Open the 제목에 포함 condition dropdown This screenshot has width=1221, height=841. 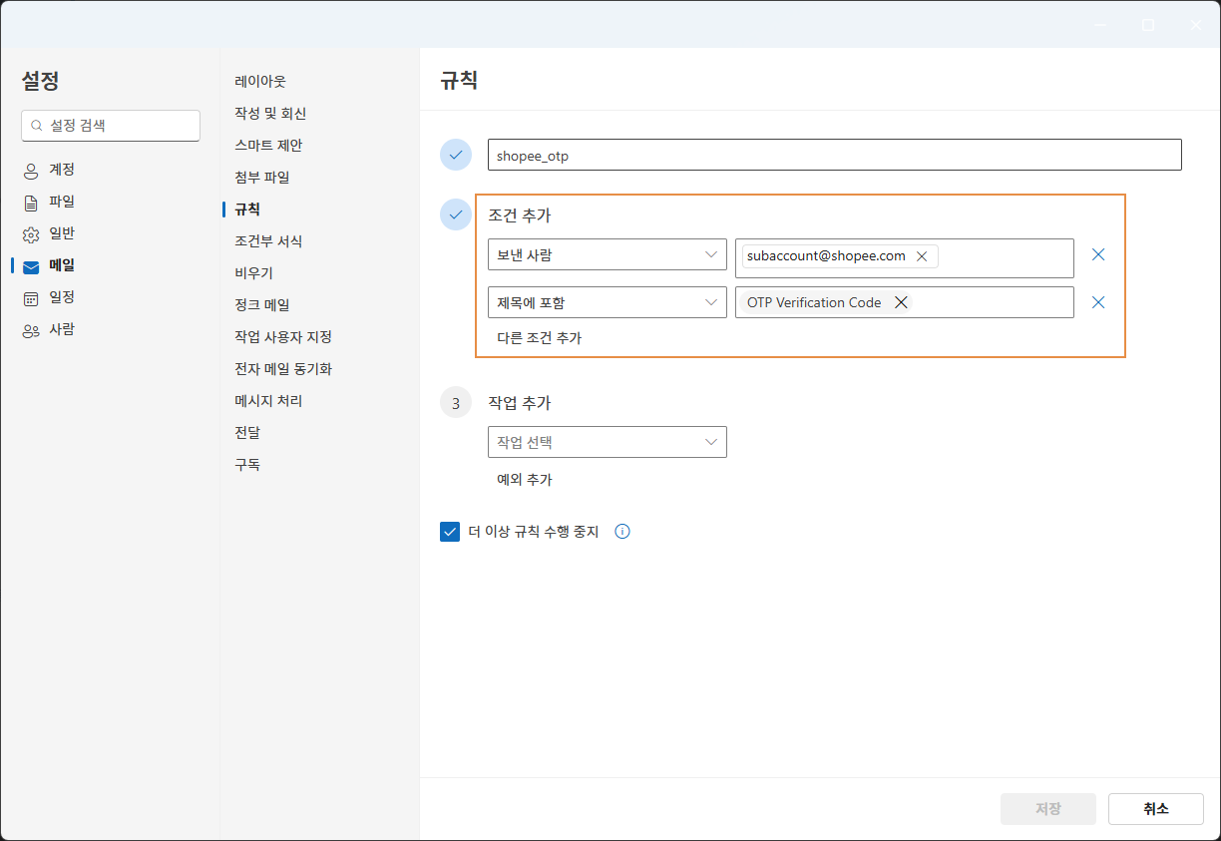coord(607,302)
